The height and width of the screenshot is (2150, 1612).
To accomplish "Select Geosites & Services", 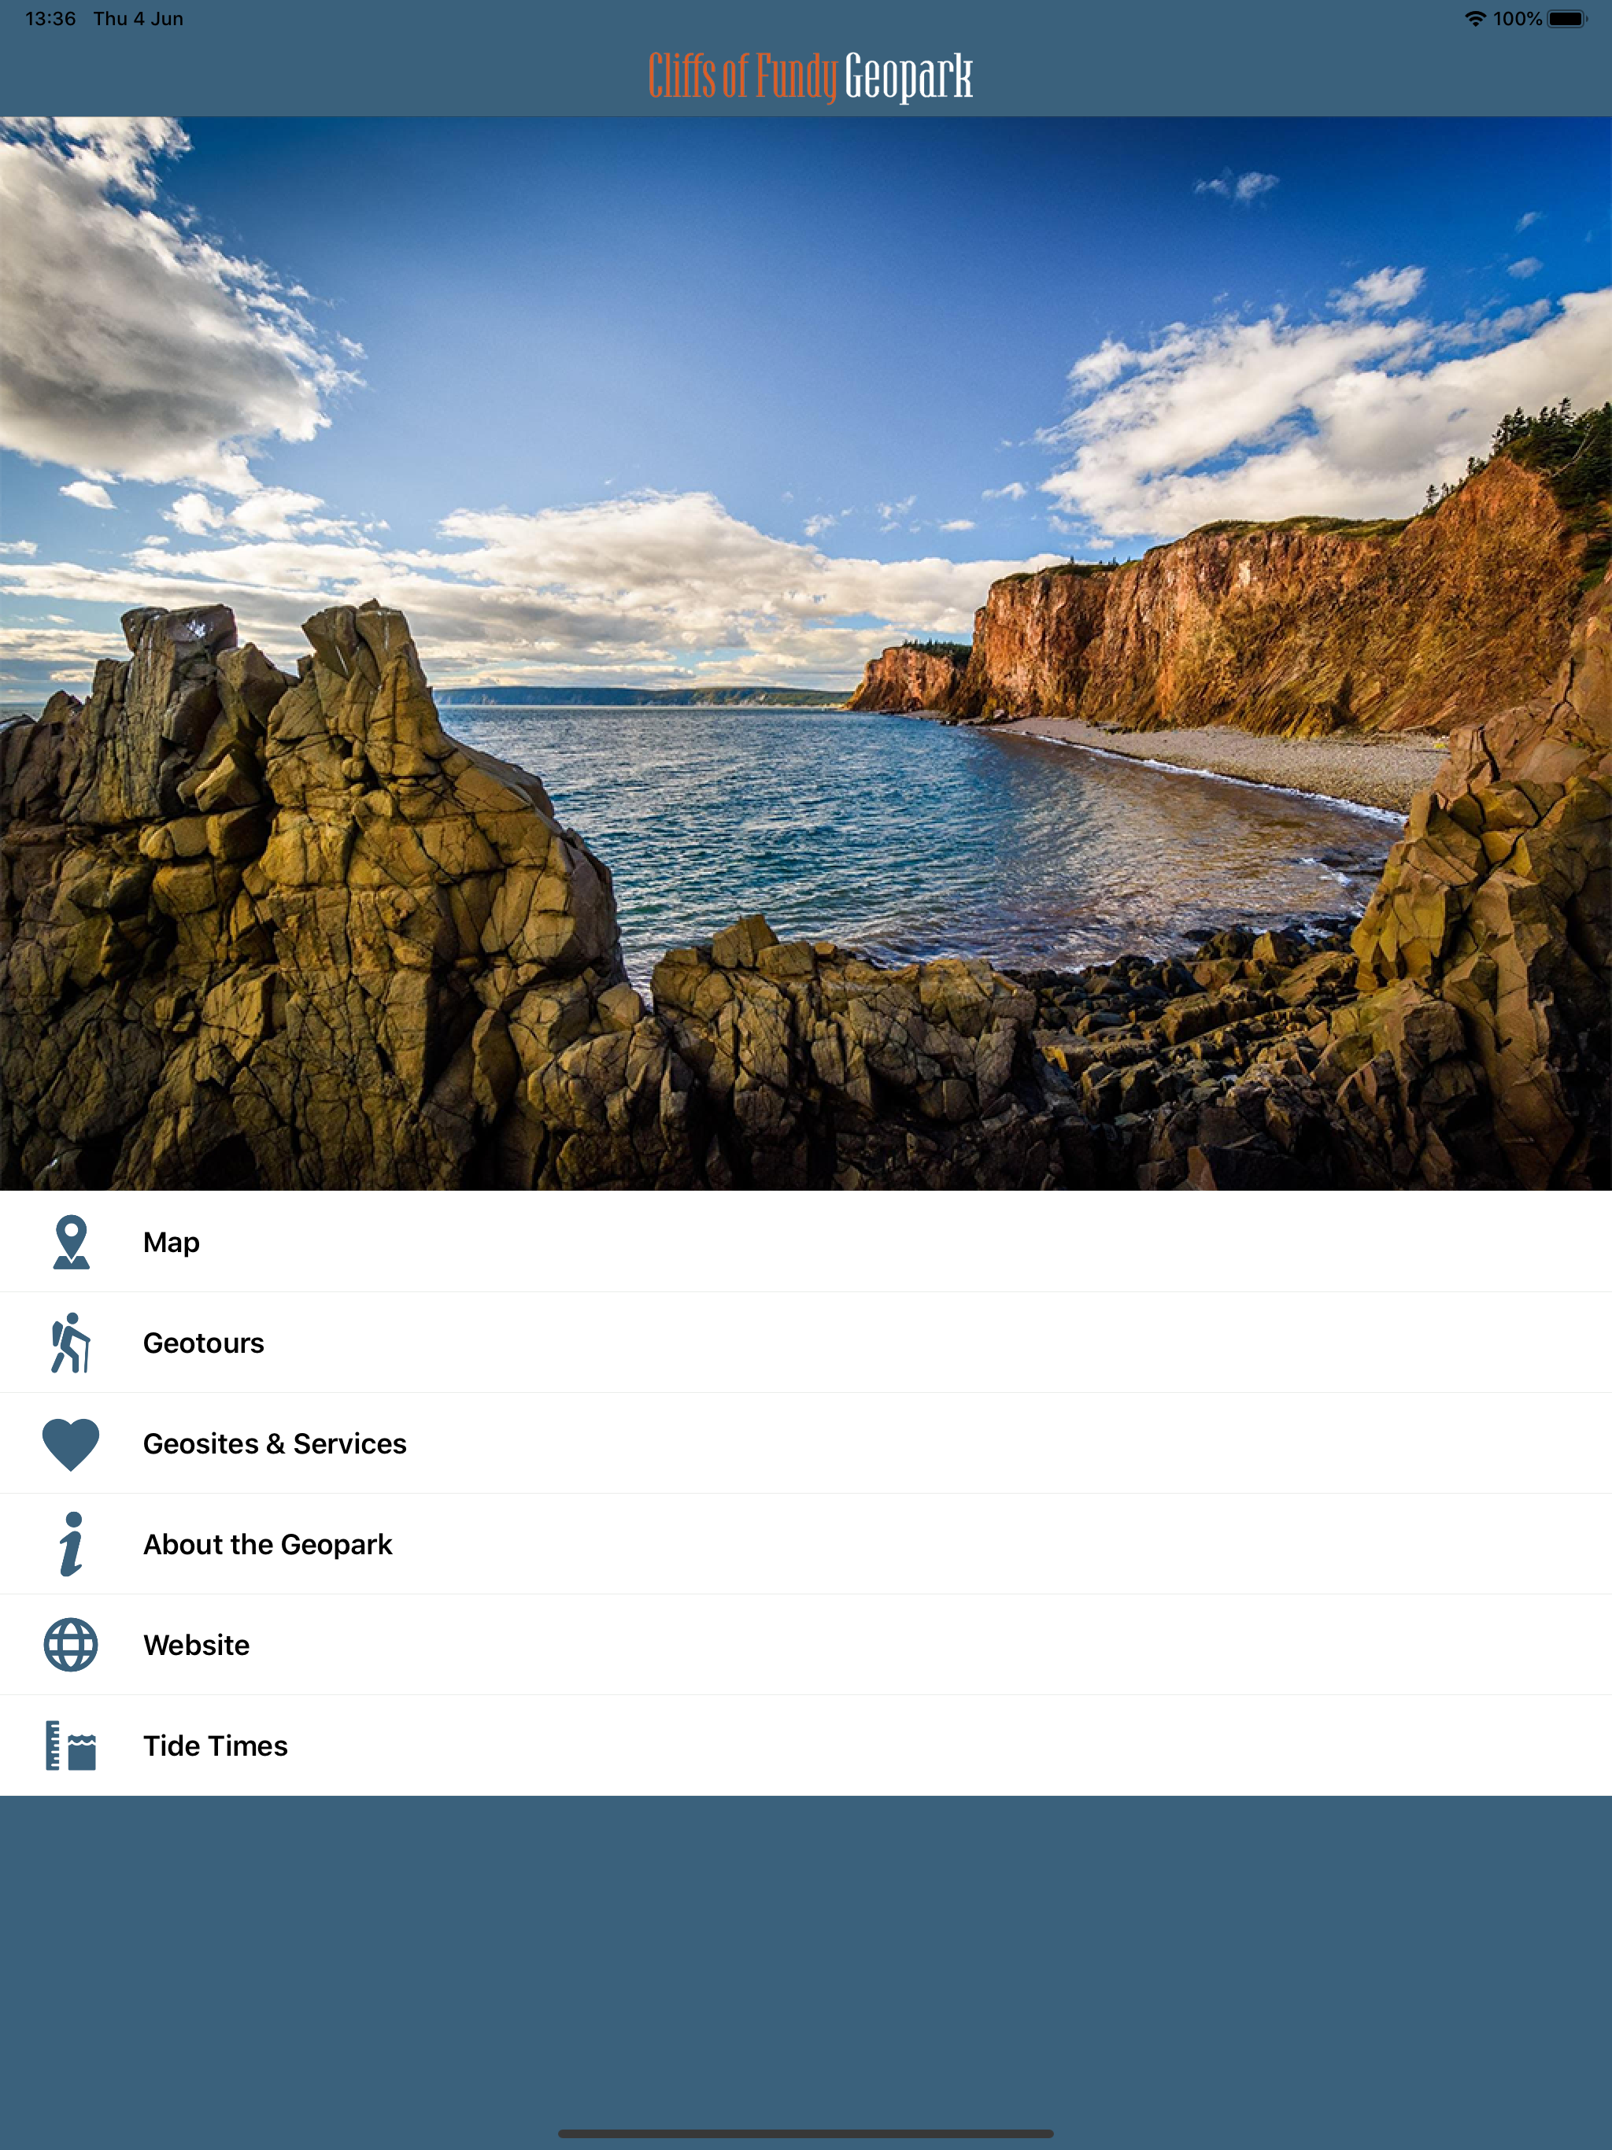I will click(806, 1443).
